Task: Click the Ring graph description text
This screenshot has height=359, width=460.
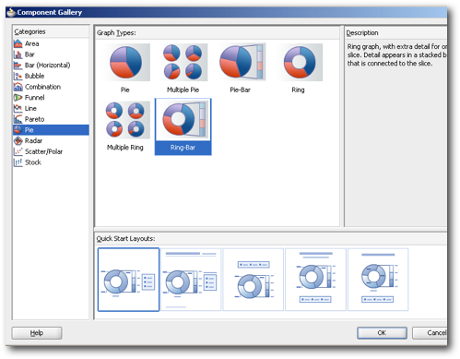Action: (x=397, y=55)
